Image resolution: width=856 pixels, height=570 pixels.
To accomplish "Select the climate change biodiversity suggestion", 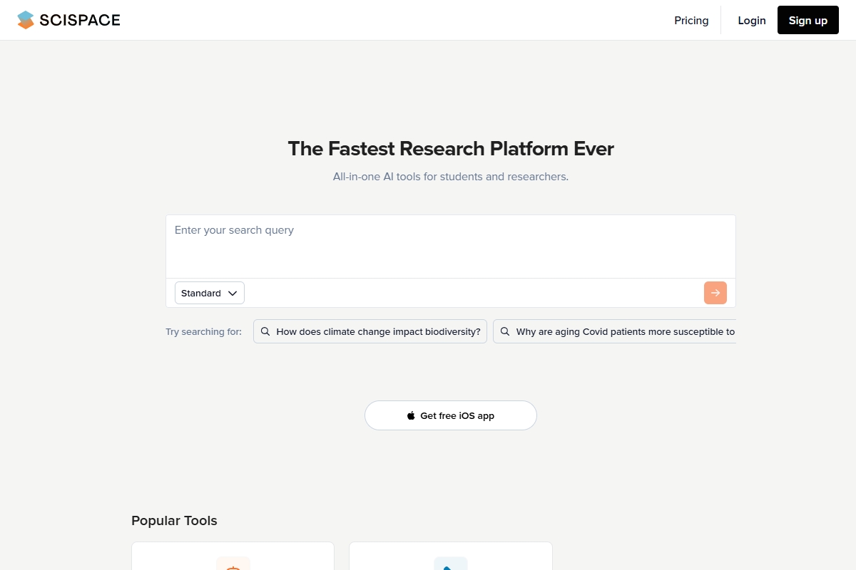I will point(378,331).
